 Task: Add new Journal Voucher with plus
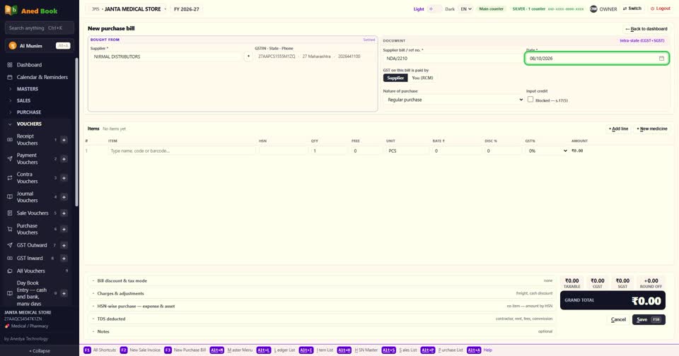(x=64, y=197)
